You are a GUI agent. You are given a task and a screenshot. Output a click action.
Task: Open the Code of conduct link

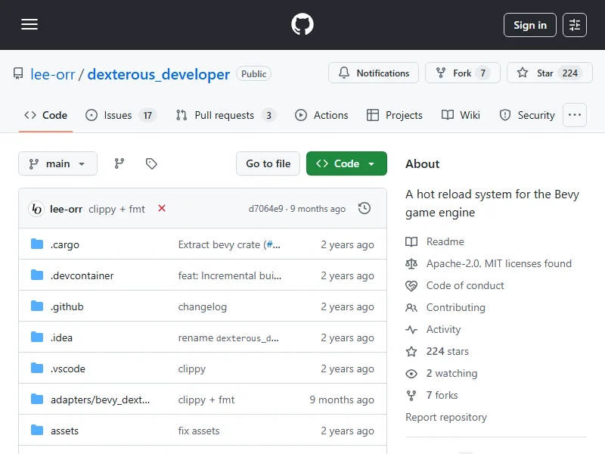click(465, 285)
